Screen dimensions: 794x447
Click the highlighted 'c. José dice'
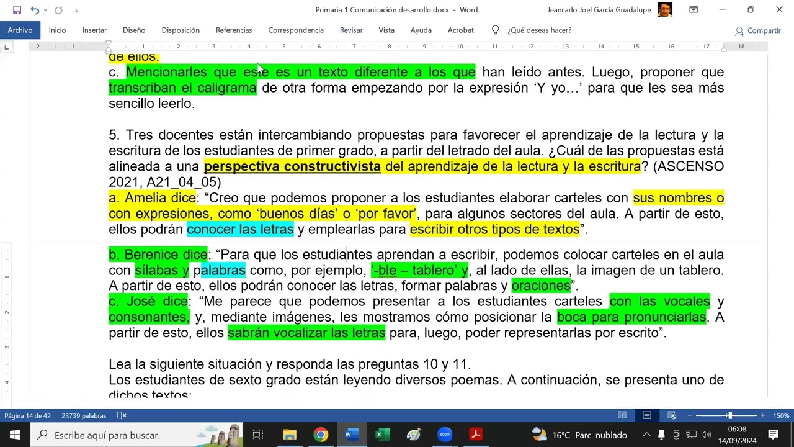(x=148, y=302)
